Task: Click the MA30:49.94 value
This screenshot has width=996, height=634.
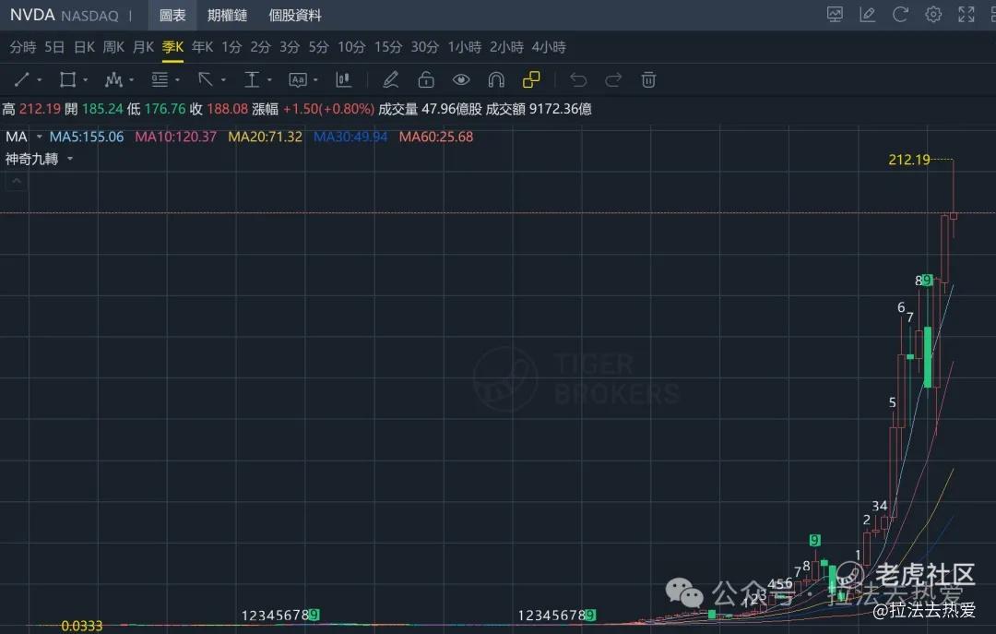Action: tap(350, 137)
